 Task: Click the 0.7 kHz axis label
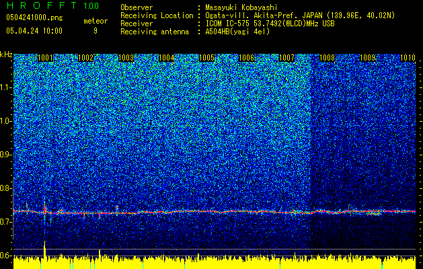[6, 222]
